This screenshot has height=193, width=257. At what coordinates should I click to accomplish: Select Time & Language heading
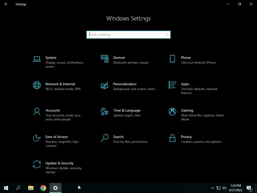click(127, 111)
